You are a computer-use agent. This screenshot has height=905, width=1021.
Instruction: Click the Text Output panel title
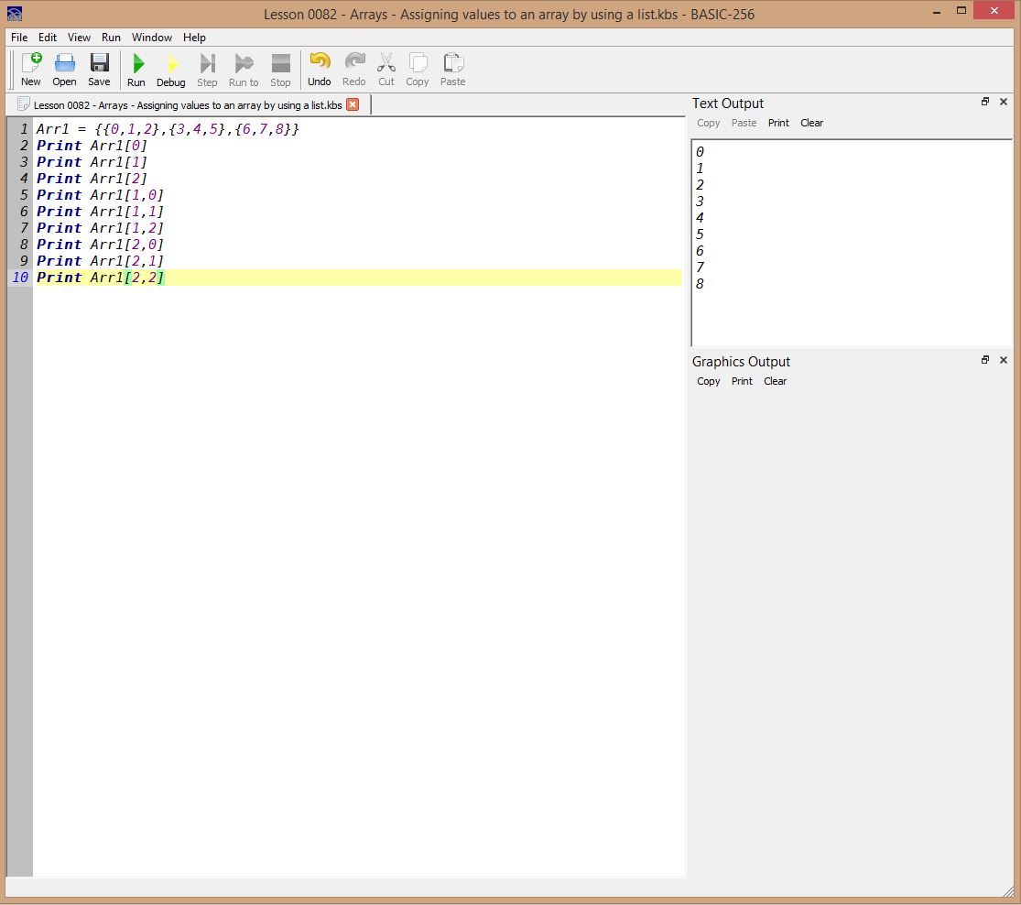coord(727,104)
